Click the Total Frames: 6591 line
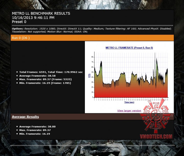184x156 pixels. point(51,72)
